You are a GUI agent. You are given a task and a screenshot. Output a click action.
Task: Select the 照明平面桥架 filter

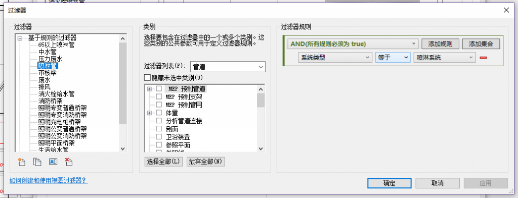[57, 143]
